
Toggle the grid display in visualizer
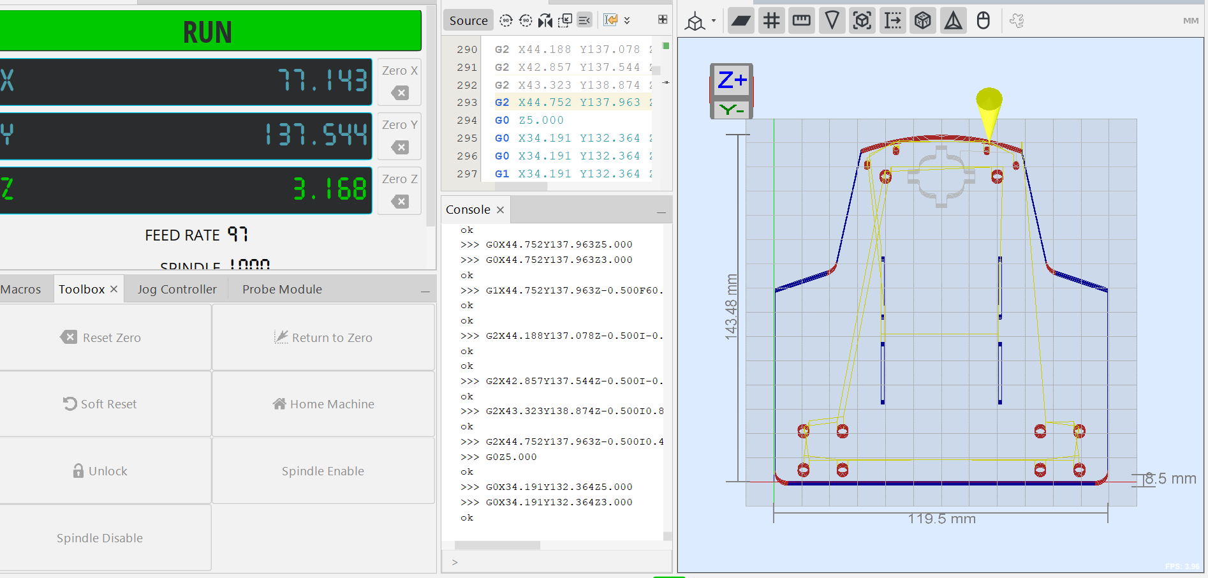771,21
